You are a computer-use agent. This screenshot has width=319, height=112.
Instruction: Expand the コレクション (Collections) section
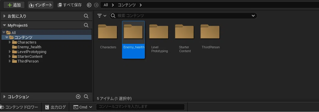(x=4, y=97)
